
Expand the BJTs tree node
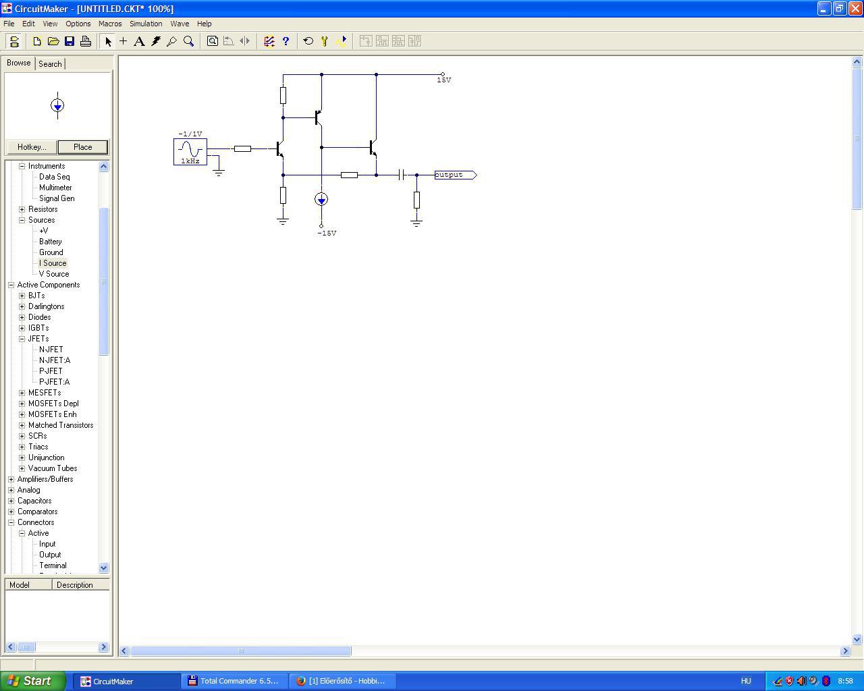click(x=22, y=296)
